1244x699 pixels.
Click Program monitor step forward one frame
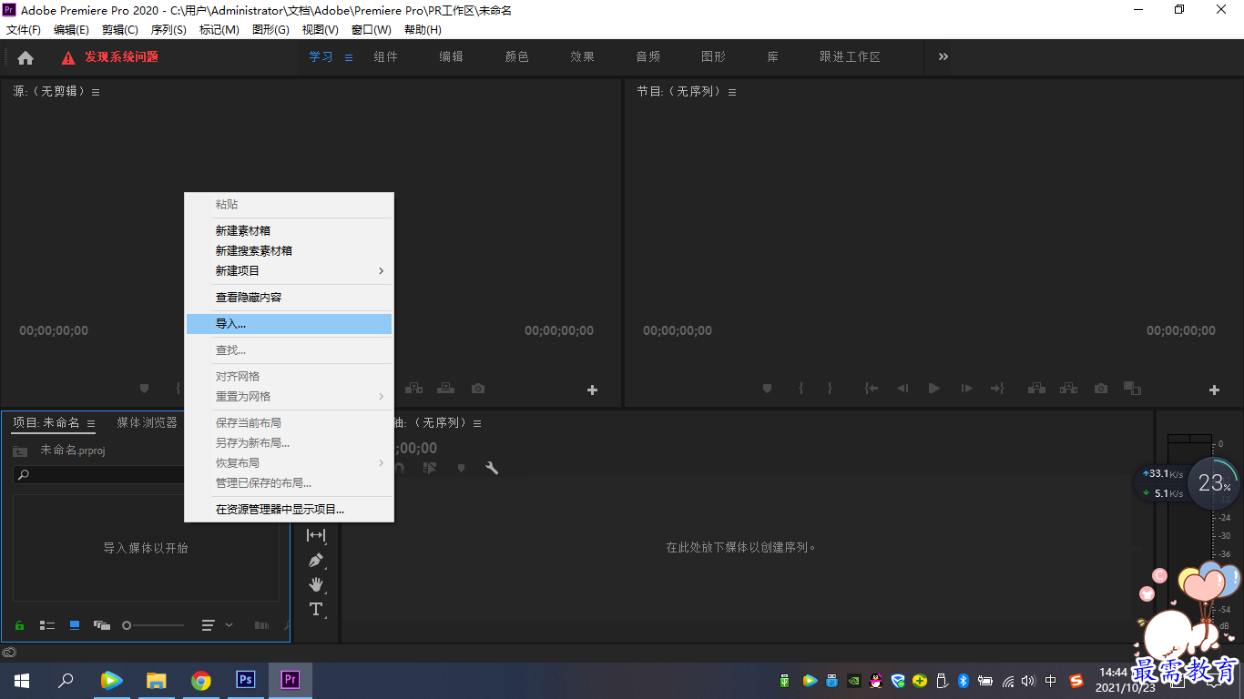click(x=966, y=389)
